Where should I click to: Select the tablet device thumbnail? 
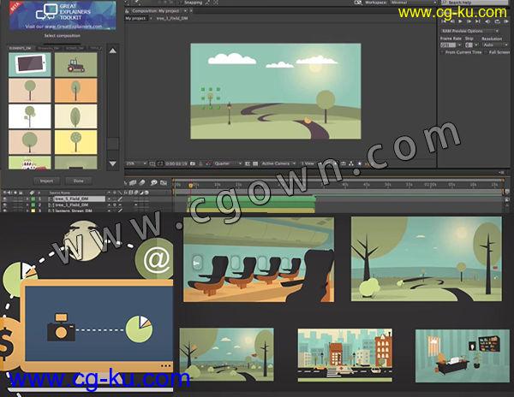point(30,64)
